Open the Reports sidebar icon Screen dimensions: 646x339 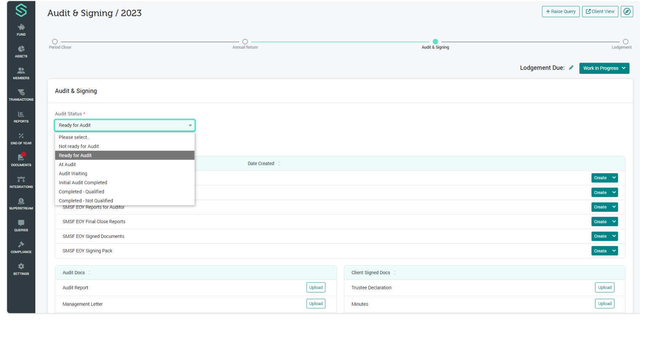(21, 117)
